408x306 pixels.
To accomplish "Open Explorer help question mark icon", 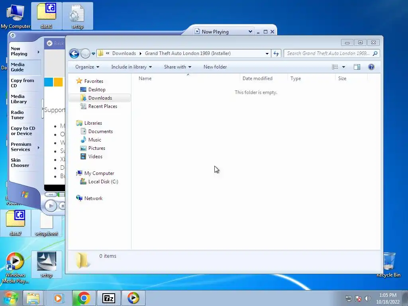I will [371, 67].
